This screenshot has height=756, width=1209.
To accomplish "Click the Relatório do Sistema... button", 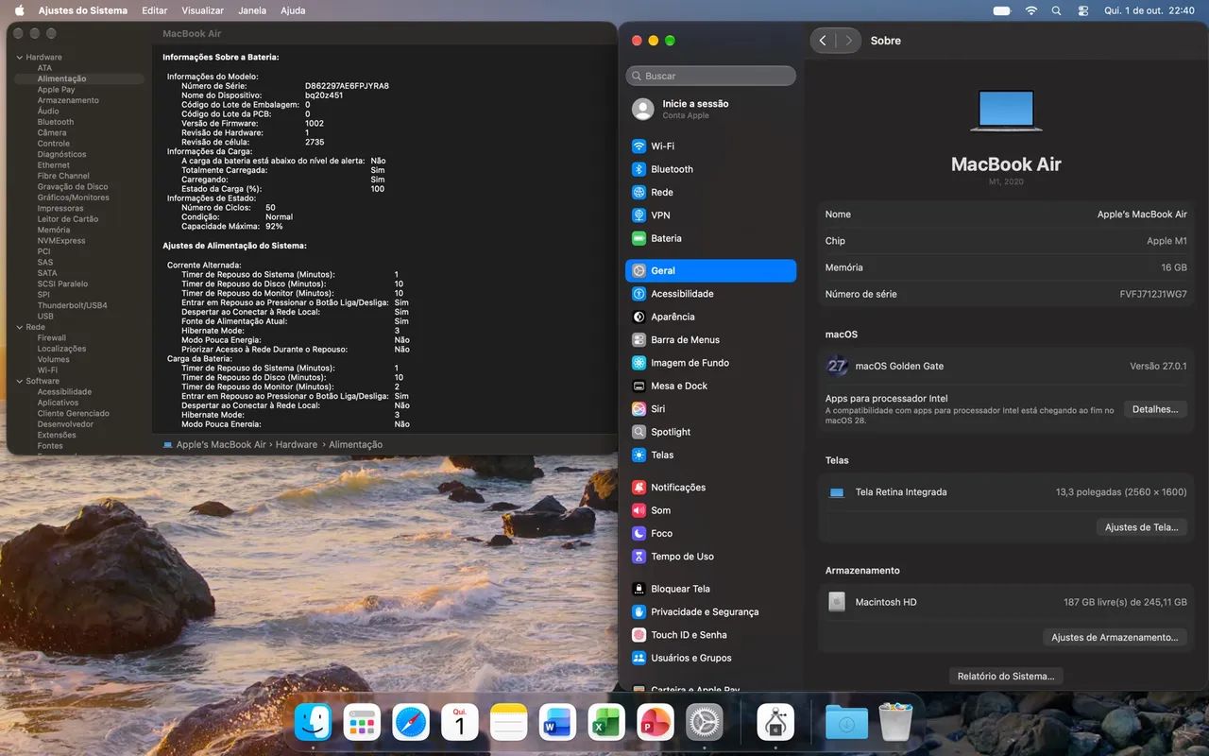I will pyautogui.click(x=1006, y=677).
